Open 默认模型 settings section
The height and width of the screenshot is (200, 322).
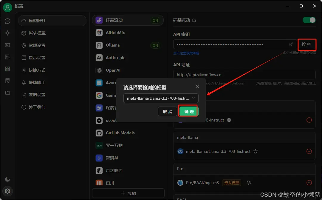pos(52,33)
